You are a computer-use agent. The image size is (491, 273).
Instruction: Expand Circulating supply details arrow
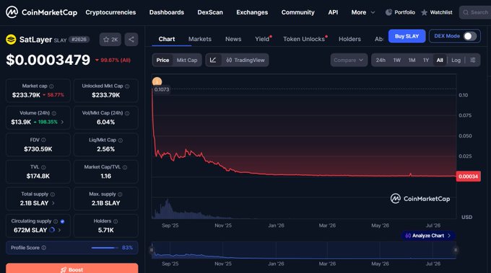tap(59, 231)
